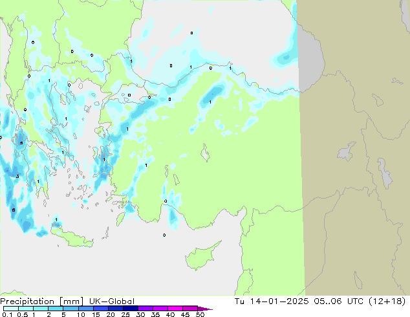Click the 1–2 mm legend color swatch

click(41, 309)
